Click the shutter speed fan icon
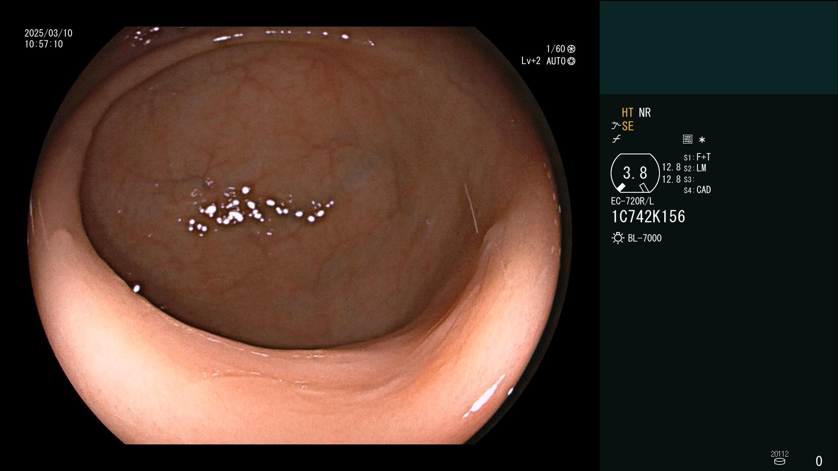 click(571, 49)
